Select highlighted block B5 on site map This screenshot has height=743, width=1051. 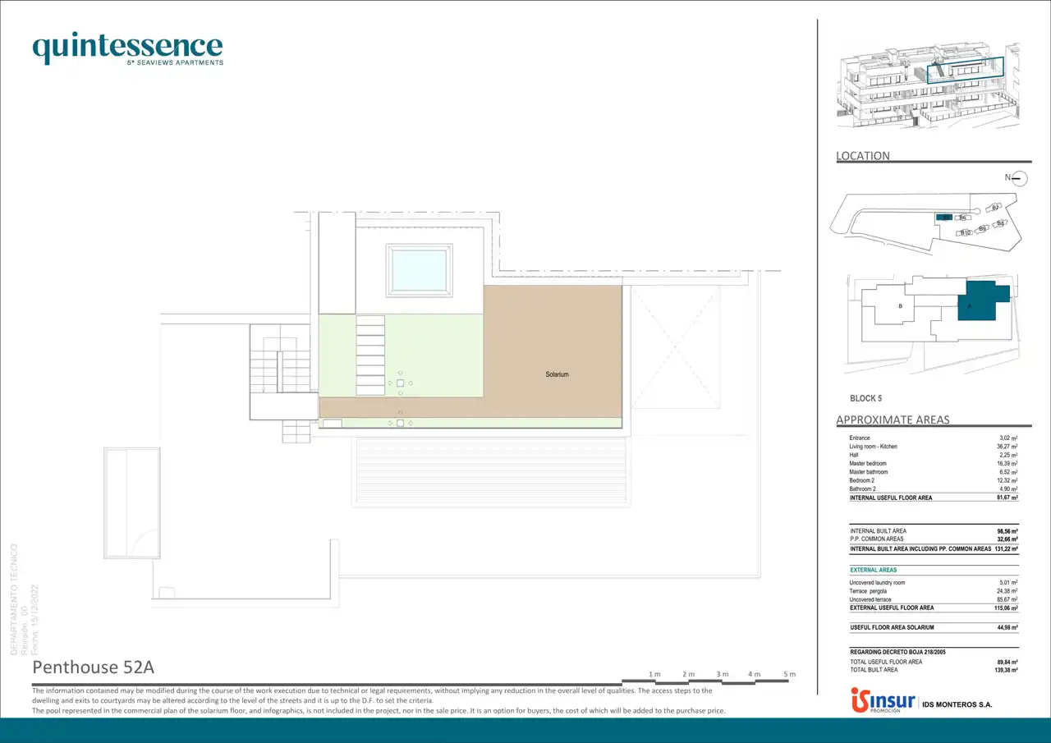click(x=944, y=218)
